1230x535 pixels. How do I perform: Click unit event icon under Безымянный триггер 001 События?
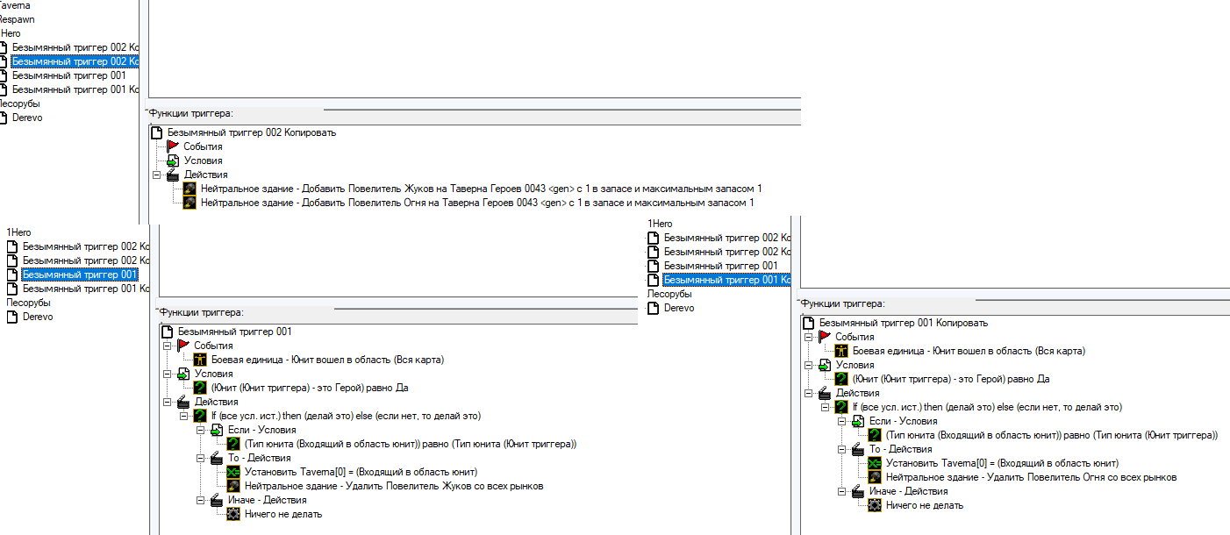200,360
